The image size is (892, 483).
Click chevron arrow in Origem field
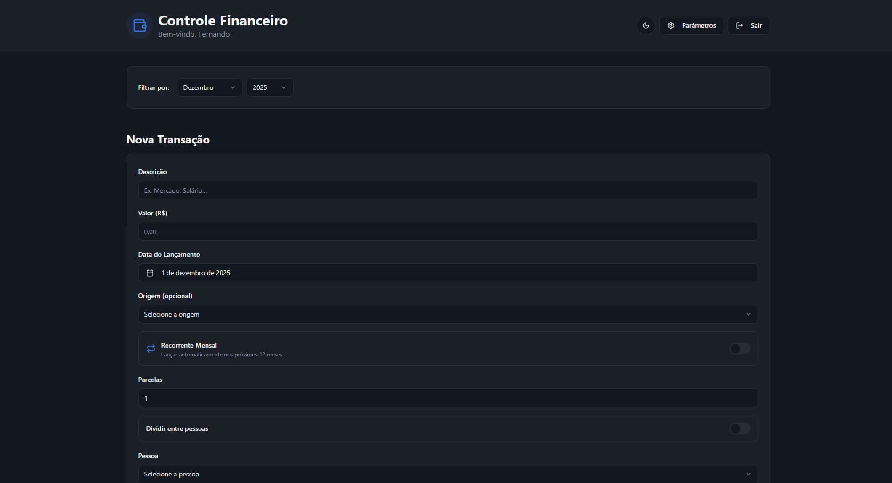(748, 314)
